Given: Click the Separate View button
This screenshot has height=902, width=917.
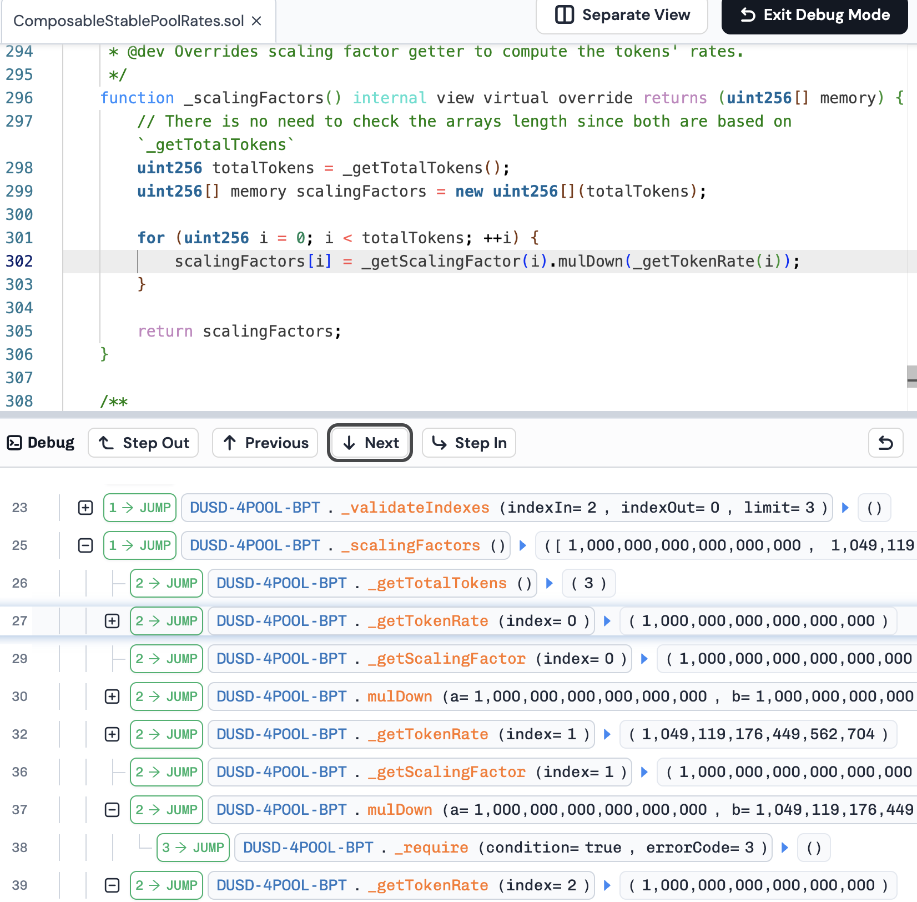Looking at the screenshot, I should tap(622, 15).
